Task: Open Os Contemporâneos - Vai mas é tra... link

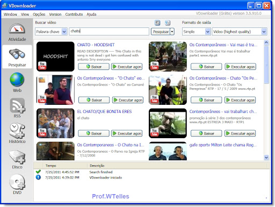Action: click(x=223, y=45)
